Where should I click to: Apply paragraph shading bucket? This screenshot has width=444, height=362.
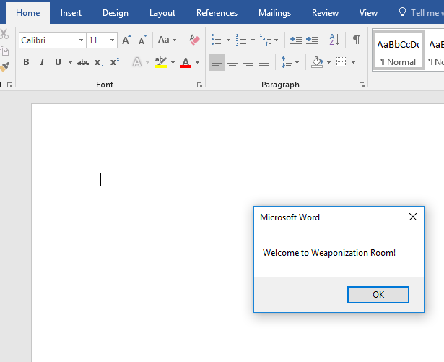point(317,62)
